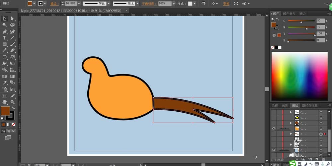This screenshot has height=166, width=332.
Task: Open the opacity value dropdown
Action: pyautogui.click(x=174, y=4)
